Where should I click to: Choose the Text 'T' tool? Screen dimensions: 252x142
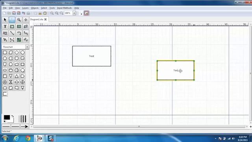tap(5, 26)
